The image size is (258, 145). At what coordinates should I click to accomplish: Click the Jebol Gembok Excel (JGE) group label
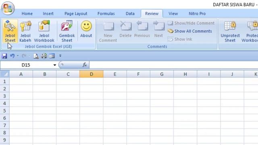(x=48, y=47)
